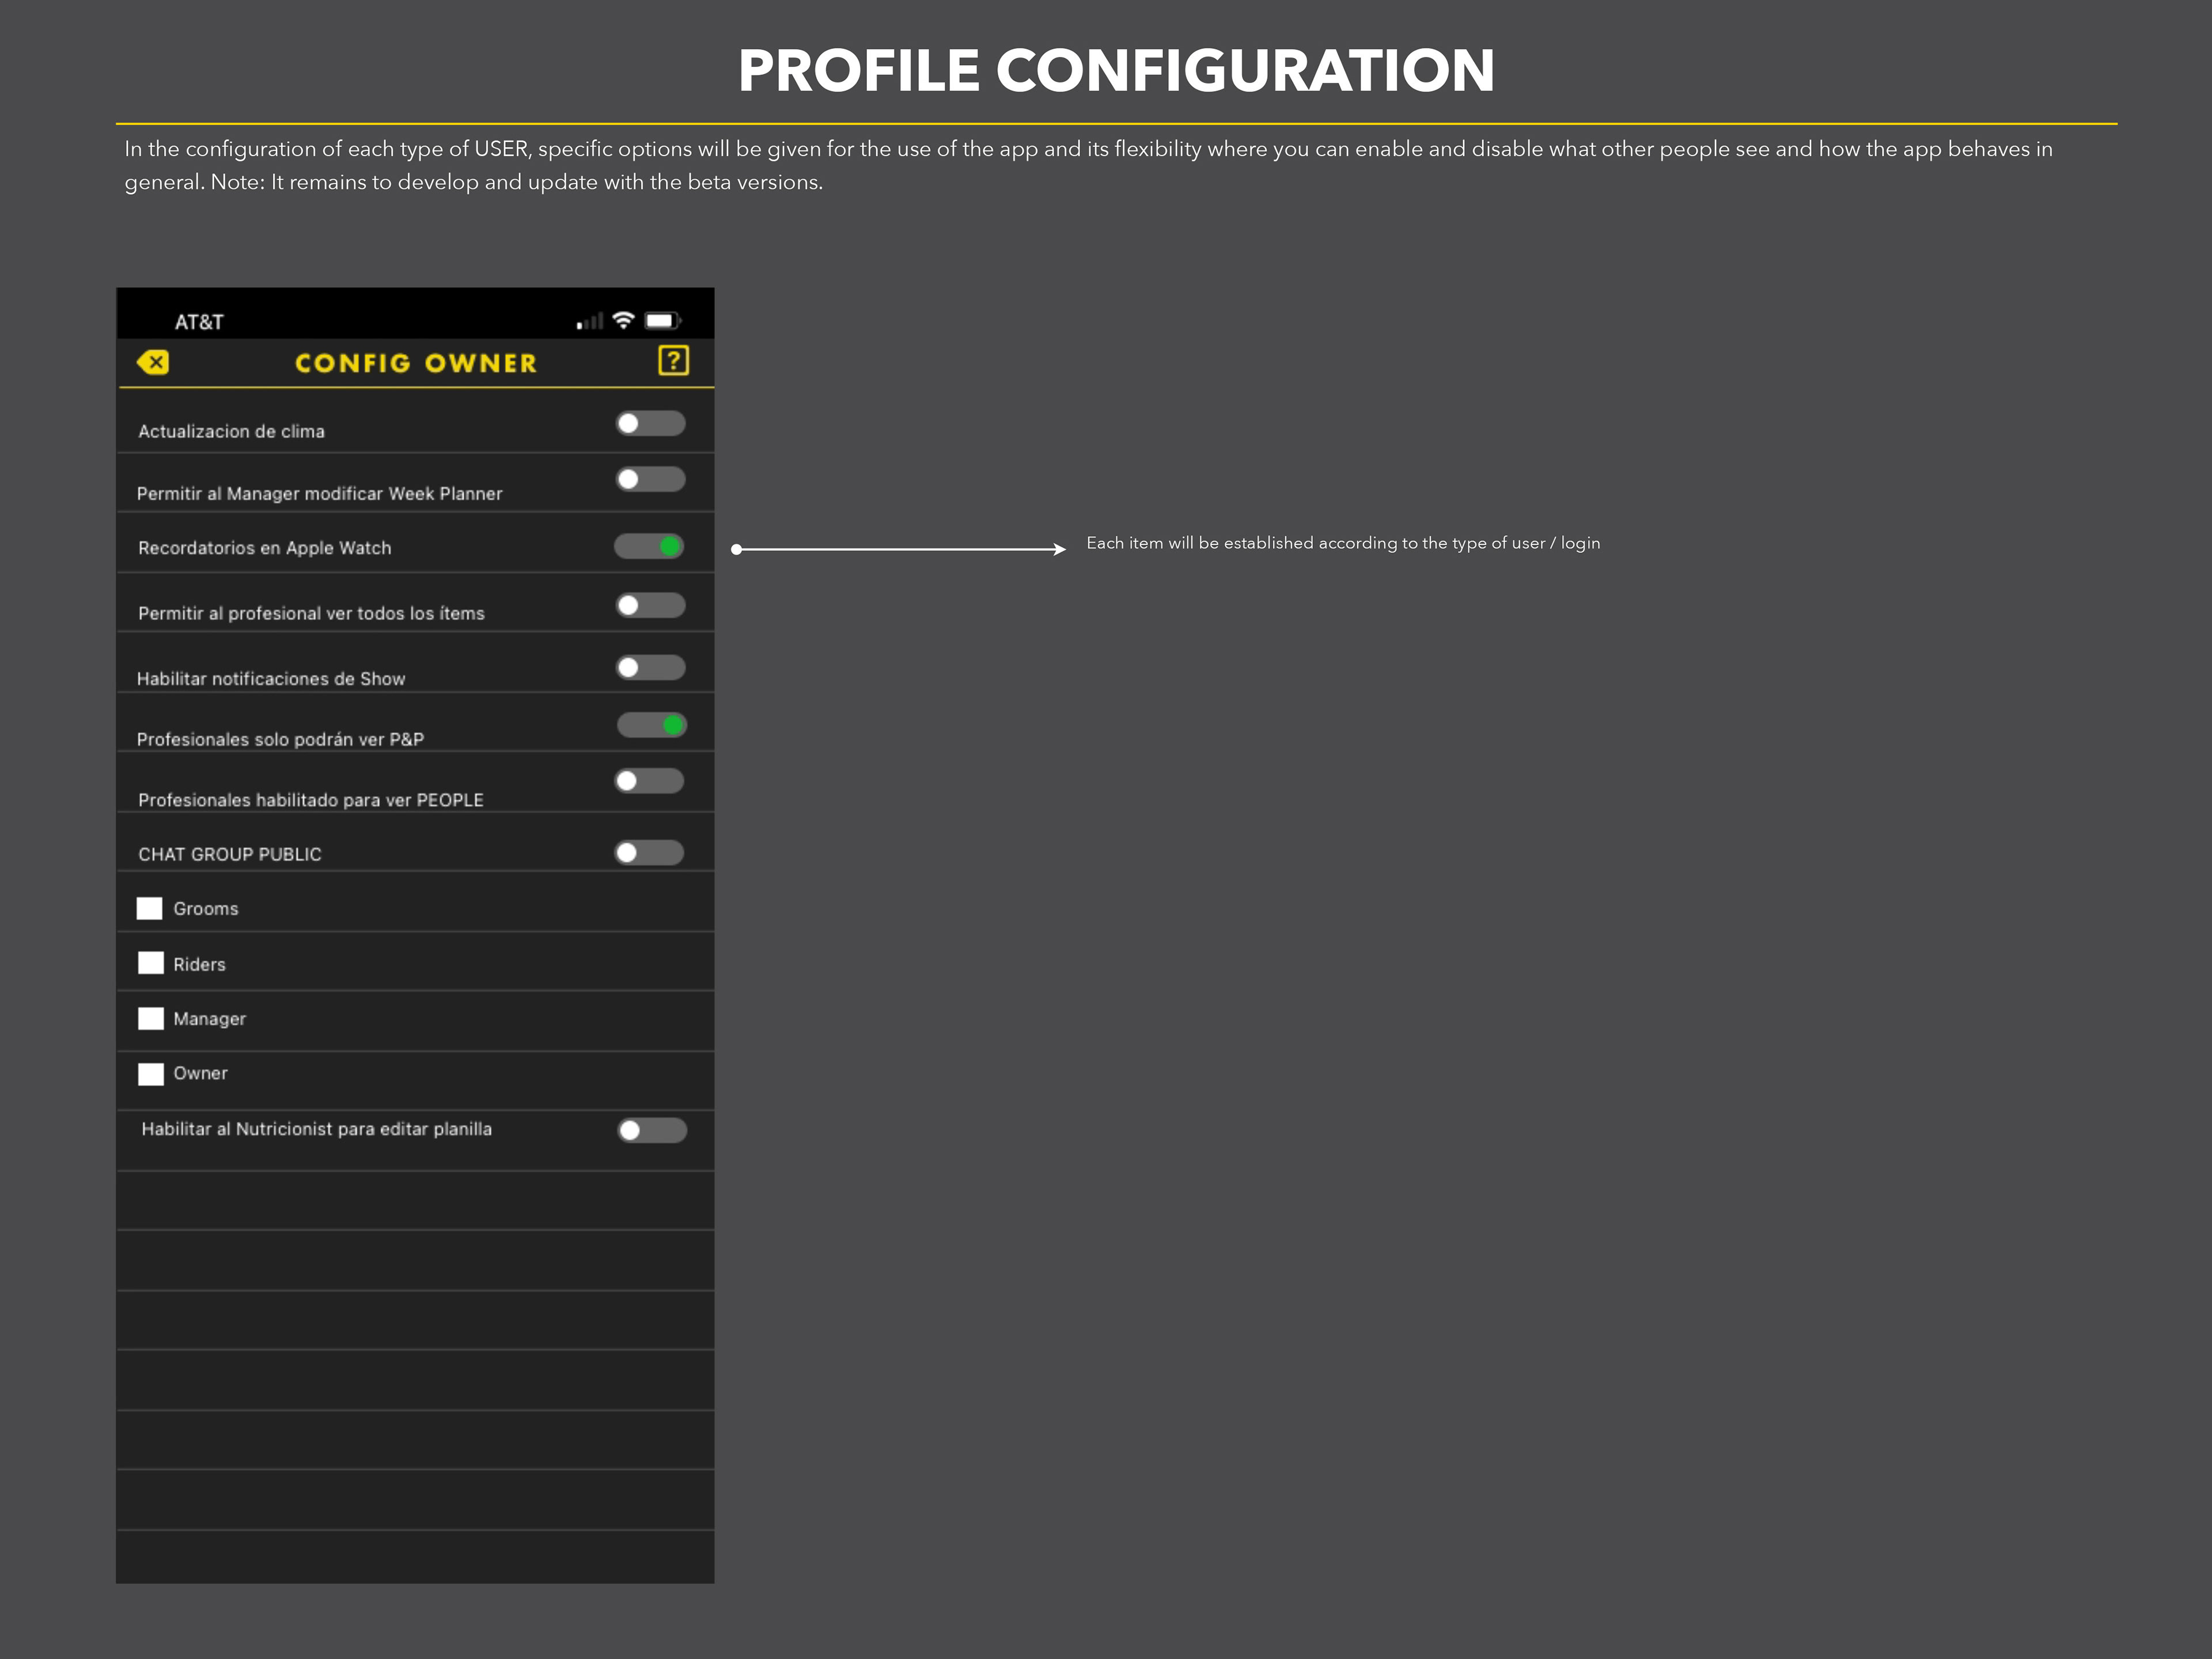Toggle Permitir al Manager modificar Week Planner
The image size is (2212, 1659).
coord(650,479)
